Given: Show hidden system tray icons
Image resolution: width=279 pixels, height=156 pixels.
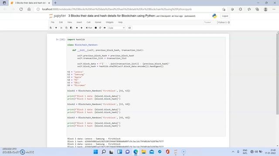Looking at the screenshot, I should point(233,152).
